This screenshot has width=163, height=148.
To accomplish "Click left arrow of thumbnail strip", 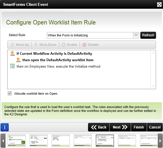I will [x=3, y=141].
